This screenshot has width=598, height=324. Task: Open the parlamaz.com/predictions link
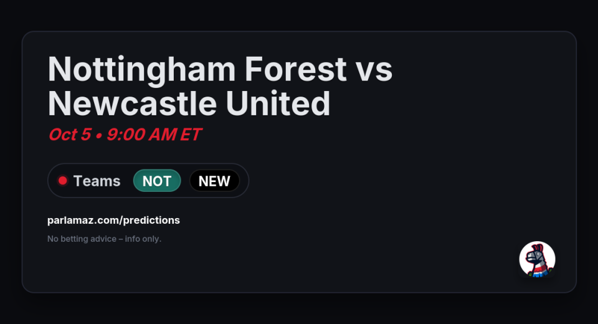click(x=113, y=220)
